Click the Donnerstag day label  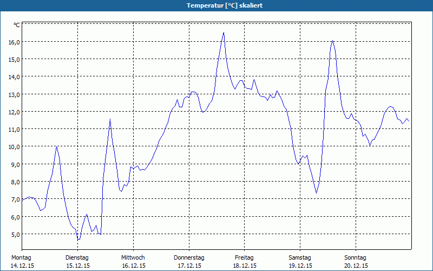(x=189, y=258)
